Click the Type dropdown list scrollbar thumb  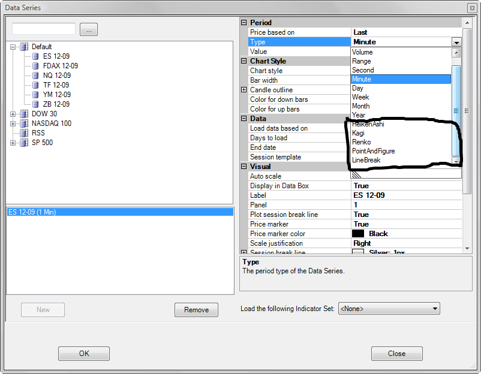pyautogui.click(x=456, y=111)
